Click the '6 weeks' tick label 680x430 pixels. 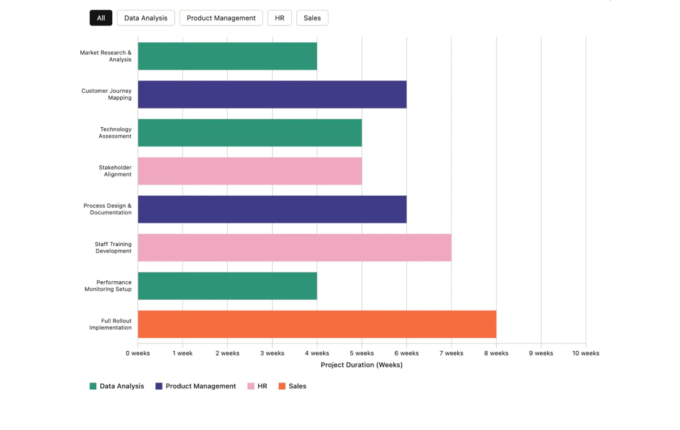pos(406,353)
